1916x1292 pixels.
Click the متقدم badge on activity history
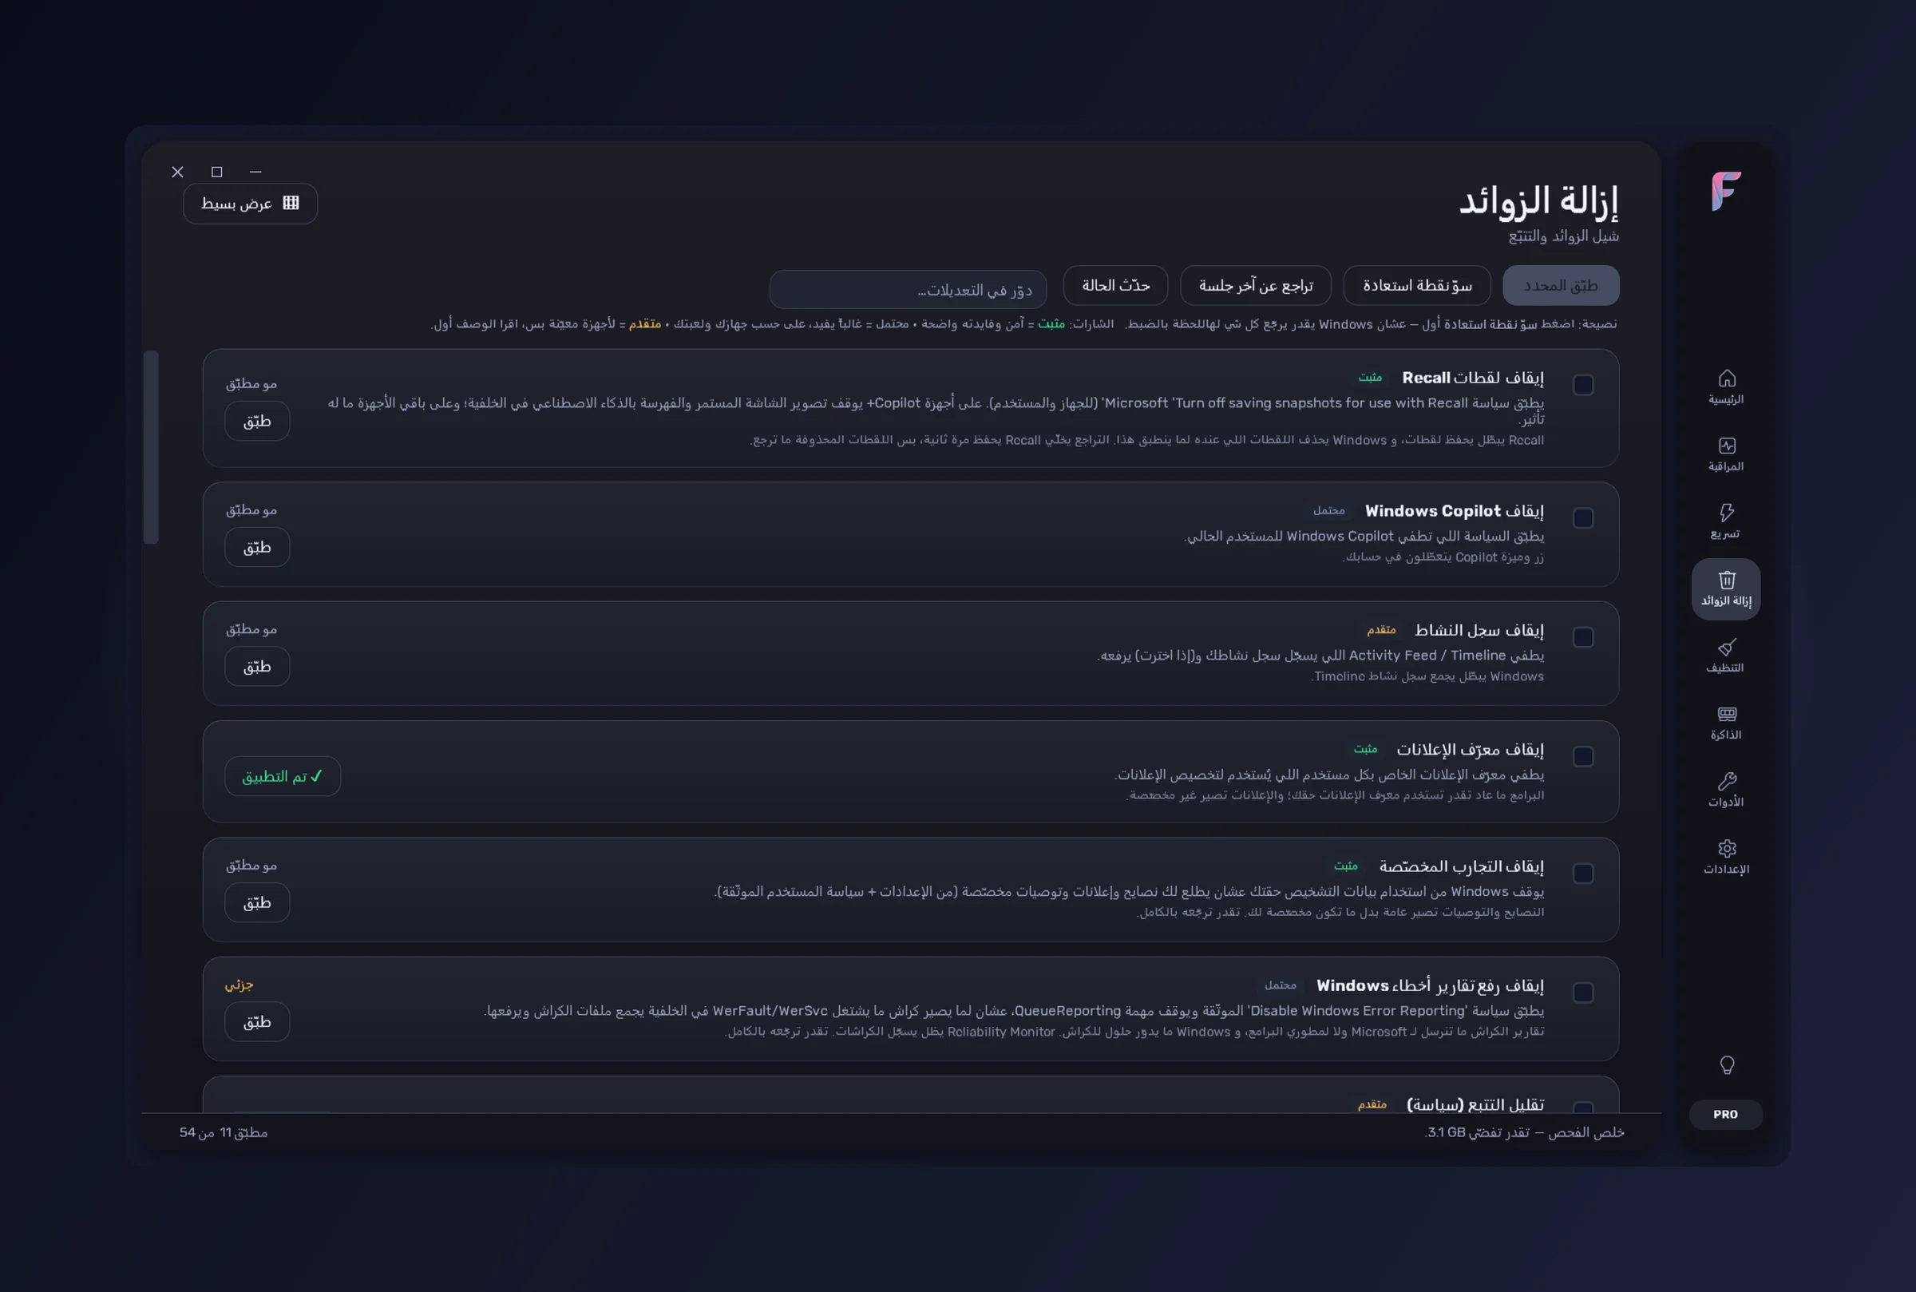click(x=1381, y=630)
